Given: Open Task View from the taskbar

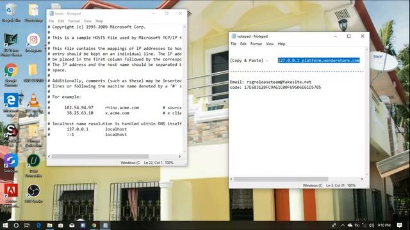Looking at the screenshot, I should [27, 226].
